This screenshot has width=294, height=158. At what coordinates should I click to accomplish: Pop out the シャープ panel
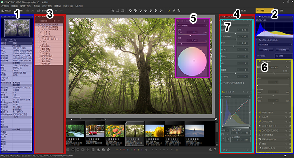290,117
